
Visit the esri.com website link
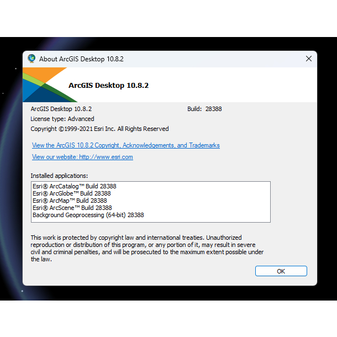point(82,157)
